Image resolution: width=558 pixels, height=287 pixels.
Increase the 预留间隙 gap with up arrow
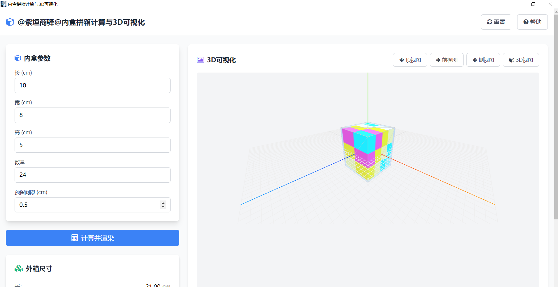(163, 203)
